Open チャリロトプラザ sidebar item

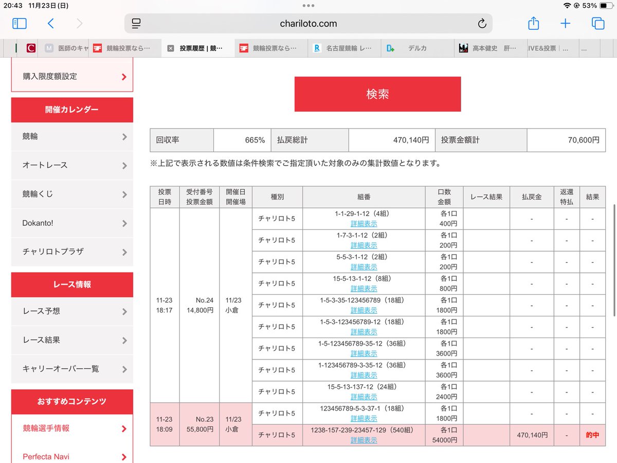(72, 252)
